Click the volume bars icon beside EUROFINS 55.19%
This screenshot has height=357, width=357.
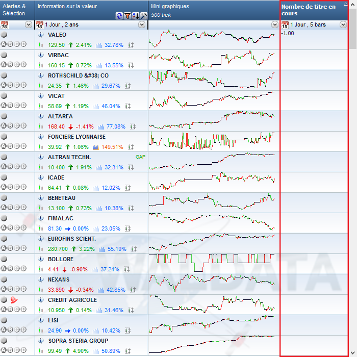point(102,249)
